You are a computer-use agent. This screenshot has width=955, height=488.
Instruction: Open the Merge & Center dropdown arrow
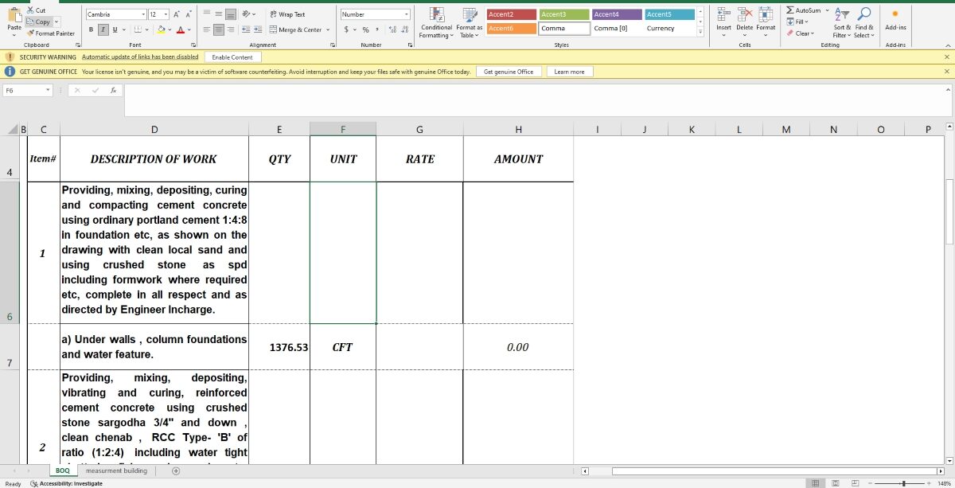click(328, 30)
